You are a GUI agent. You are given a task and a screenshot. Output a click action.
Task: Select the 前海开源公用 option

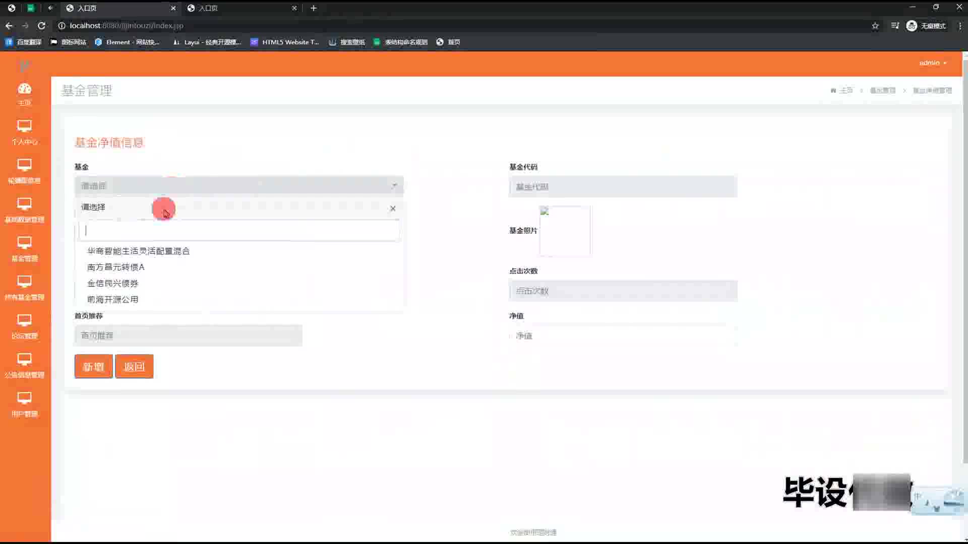point(113,299)
